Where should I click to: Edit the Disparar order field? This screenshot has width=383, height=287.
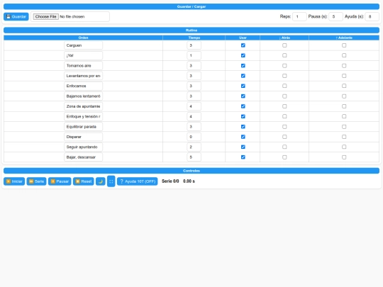coord(83,137)
